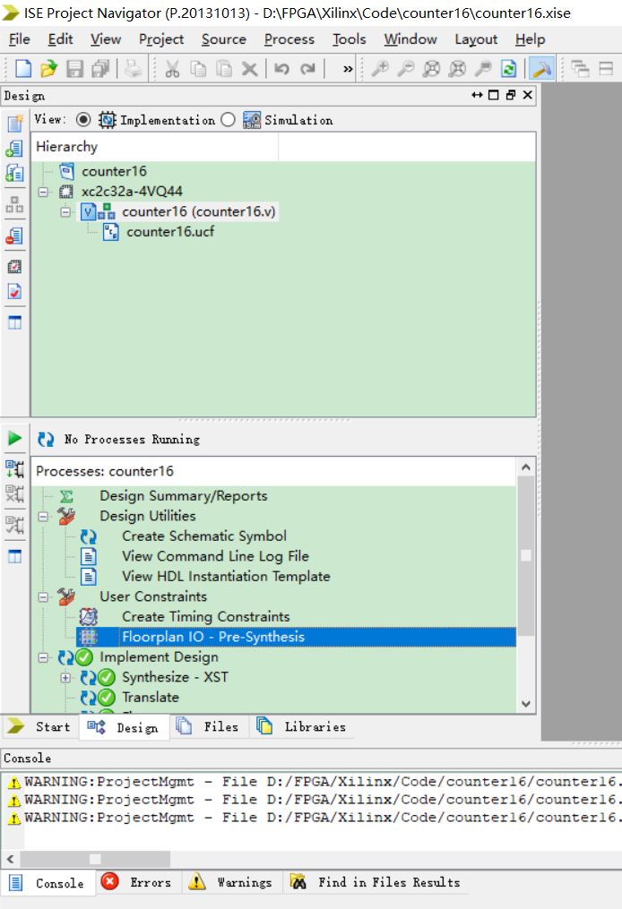Click the Processes scrollbar down arrow
The width and height of the screenshot is (622, 909).
point(526,704)
